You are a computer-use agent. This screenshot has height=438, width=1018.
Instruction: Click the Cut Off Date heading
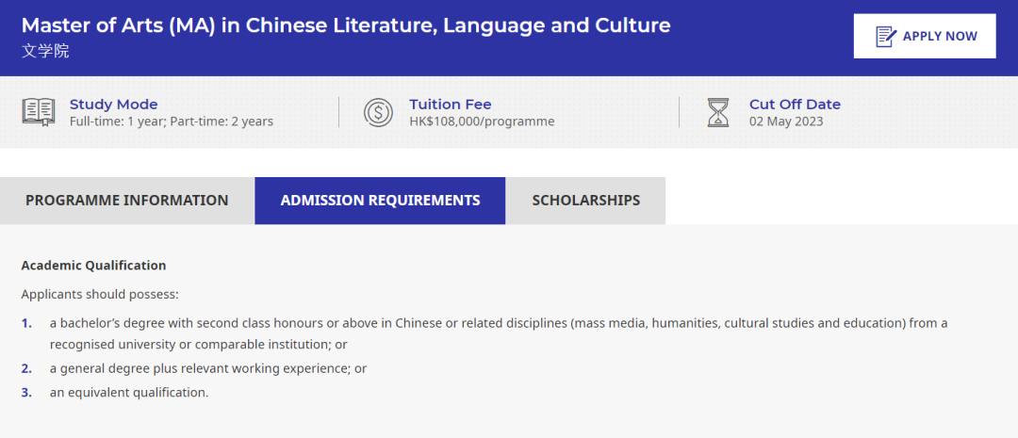click(x=794, y=105)
